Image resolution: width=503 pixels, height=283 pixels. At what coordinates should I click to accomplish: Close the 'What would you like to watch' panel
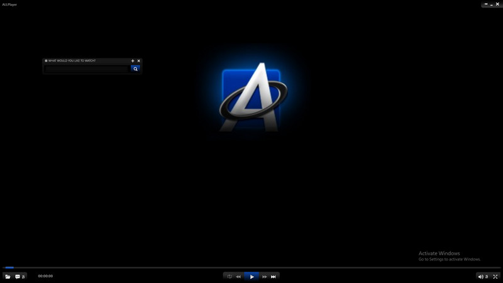[x=138, y=60]
